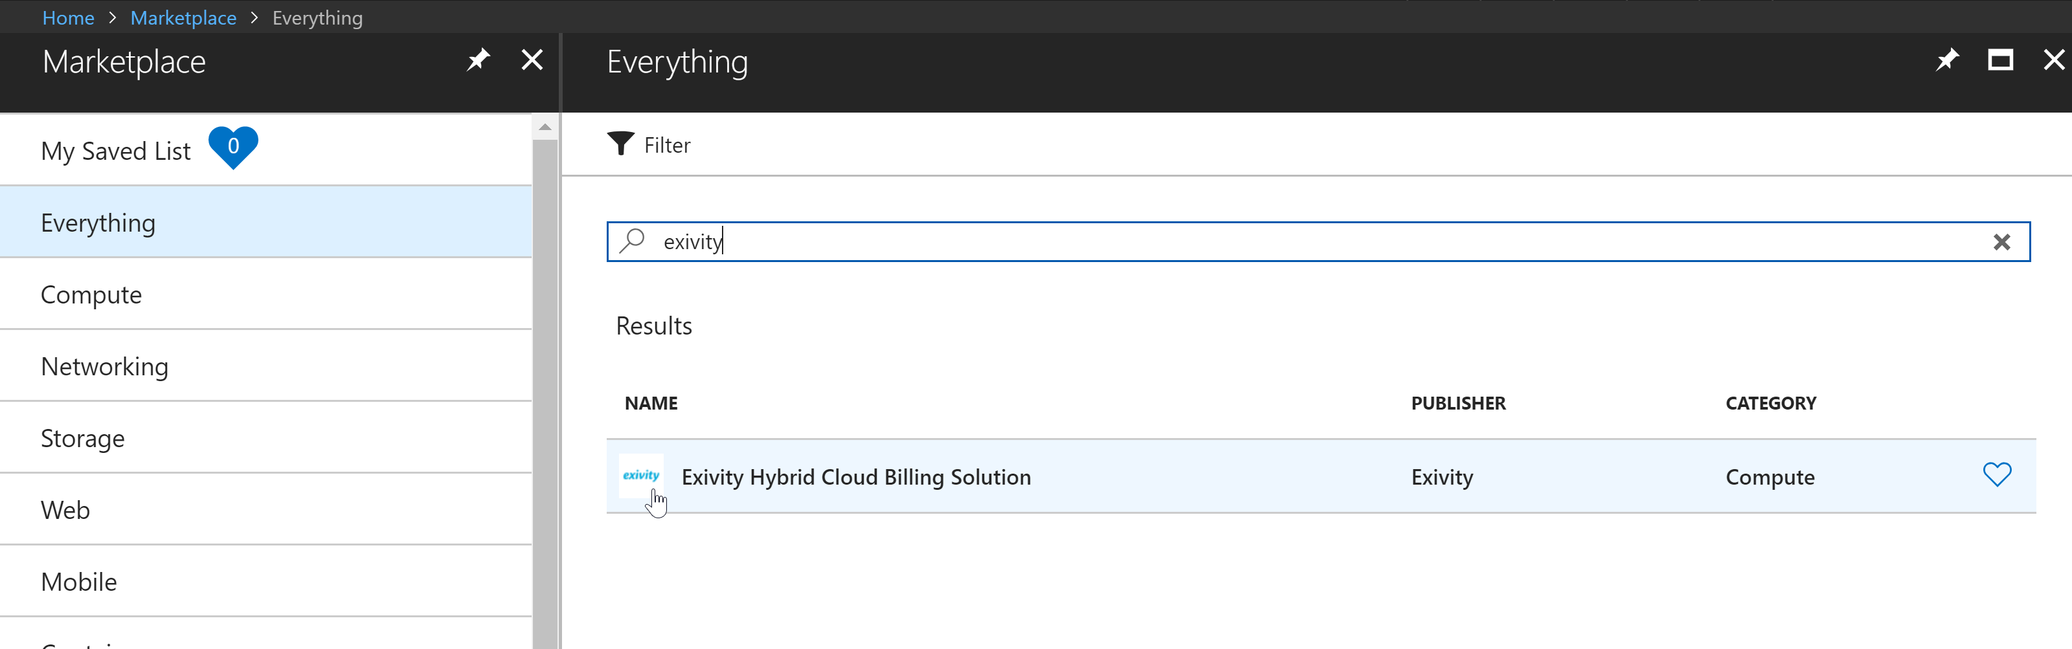Select the Web category
The height and width of the screenshot is (649, 2072).
coord(265,509)
